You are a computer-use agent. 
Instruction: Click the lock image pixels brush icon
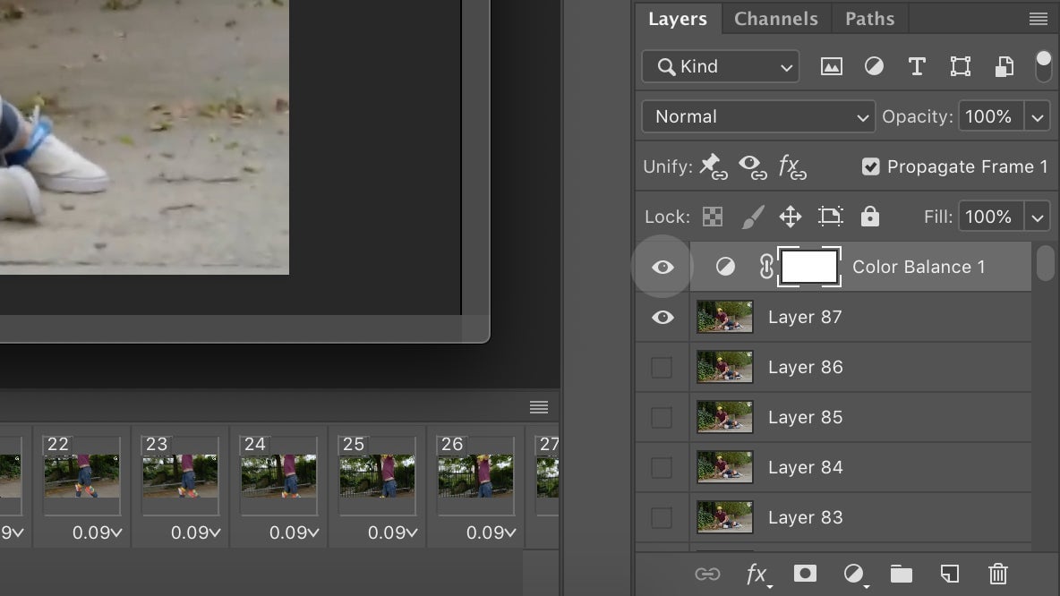point(753,217)
